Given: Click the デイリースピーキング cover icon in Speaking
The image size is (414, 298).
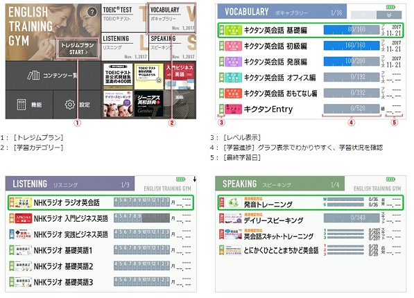Looking at the screenshot, I should tap(233, 218).
